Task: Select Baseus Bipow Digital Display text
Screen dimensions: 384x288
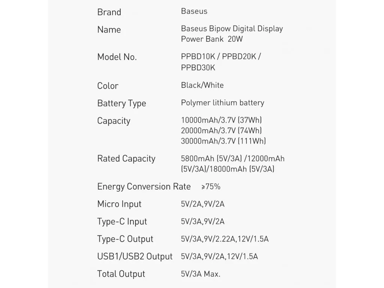Action: pyautogui.click(x=232, y=29)
